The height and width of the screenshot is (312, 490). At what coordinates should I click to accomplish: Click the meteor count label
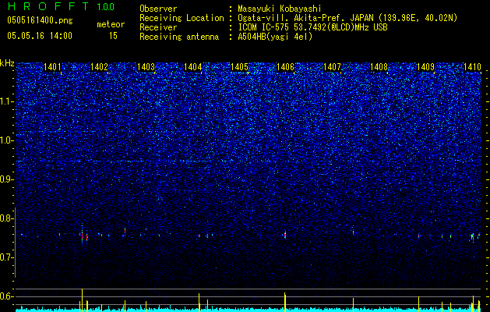point(111,24)
